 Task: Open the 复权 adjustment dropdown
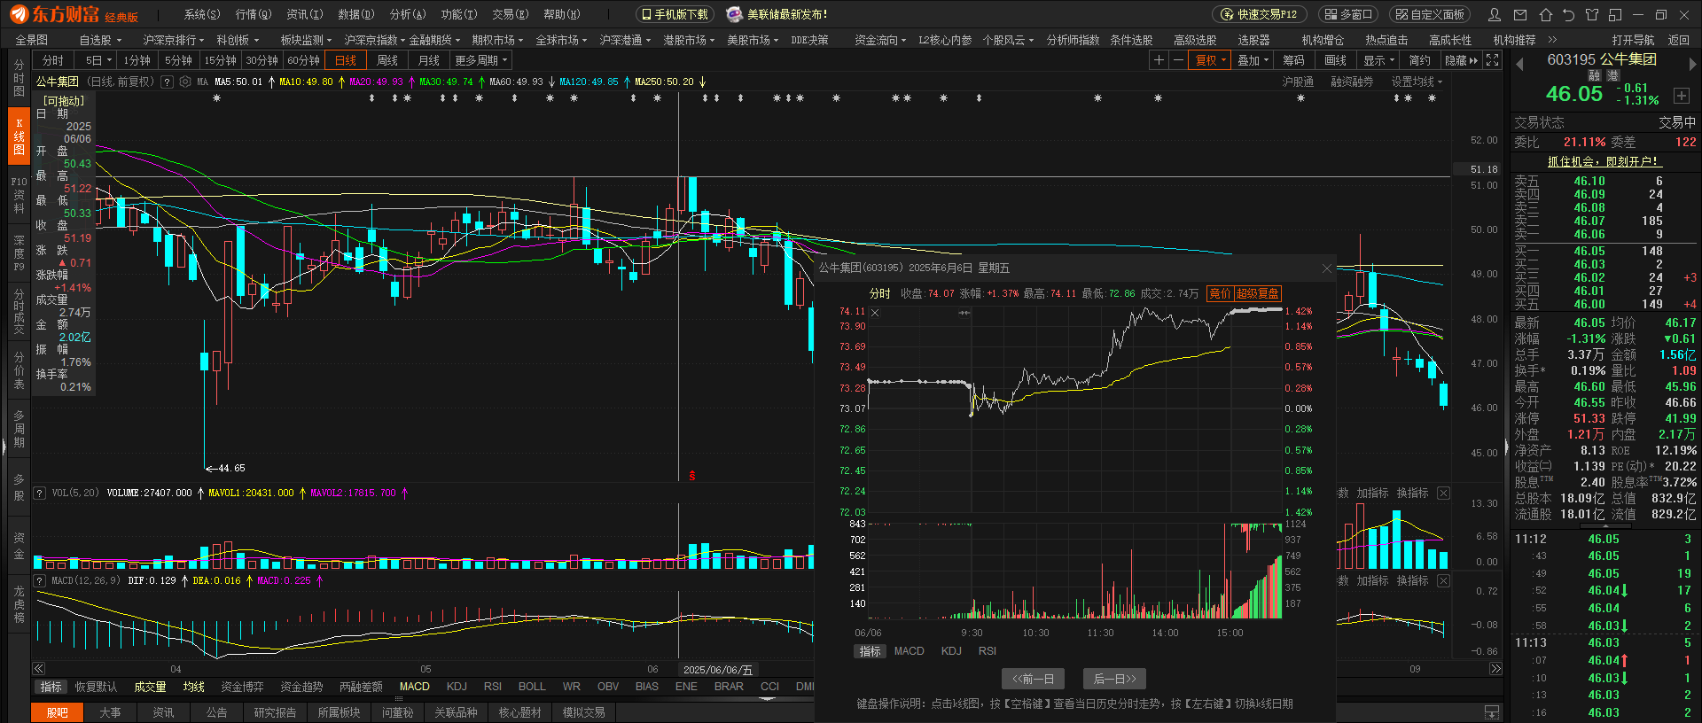coord(1211,60)
